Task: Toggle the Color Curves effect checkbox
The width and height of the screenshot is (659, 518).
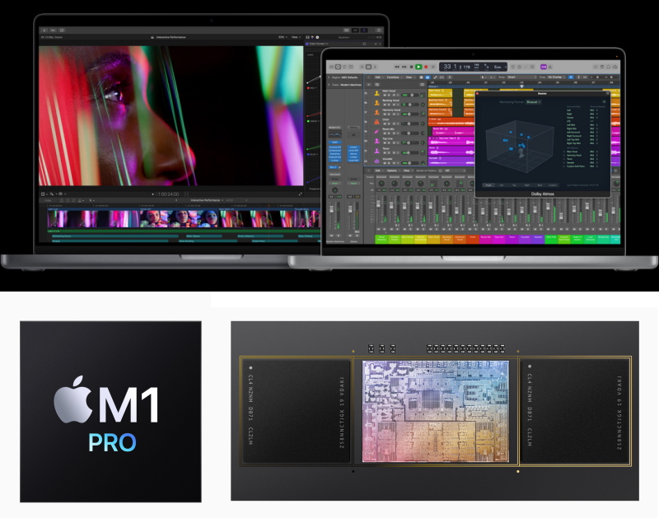Action: (x=307, y=44)
